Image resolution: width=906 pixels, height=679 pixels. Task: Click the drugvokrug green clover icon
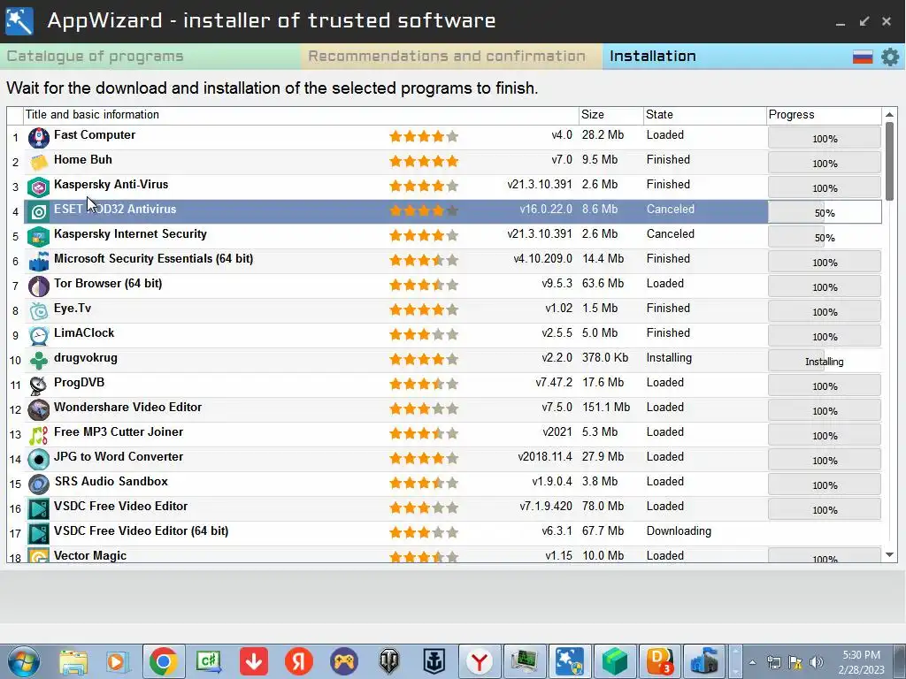click(39, 361)
